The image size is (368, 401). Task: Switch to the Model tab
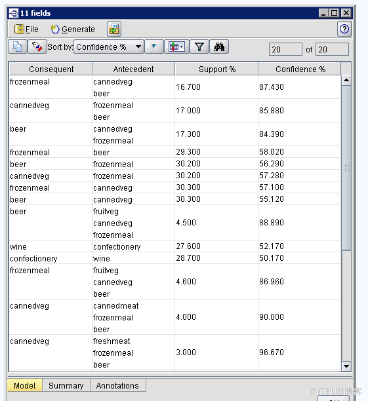[24, 385]
